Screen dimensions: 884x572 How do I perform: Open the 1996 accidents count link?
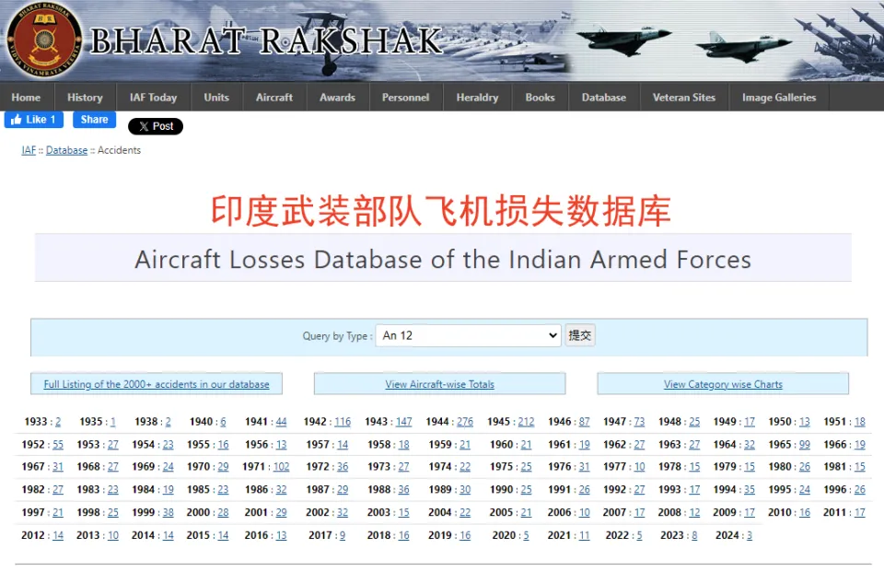click(860, 490)
